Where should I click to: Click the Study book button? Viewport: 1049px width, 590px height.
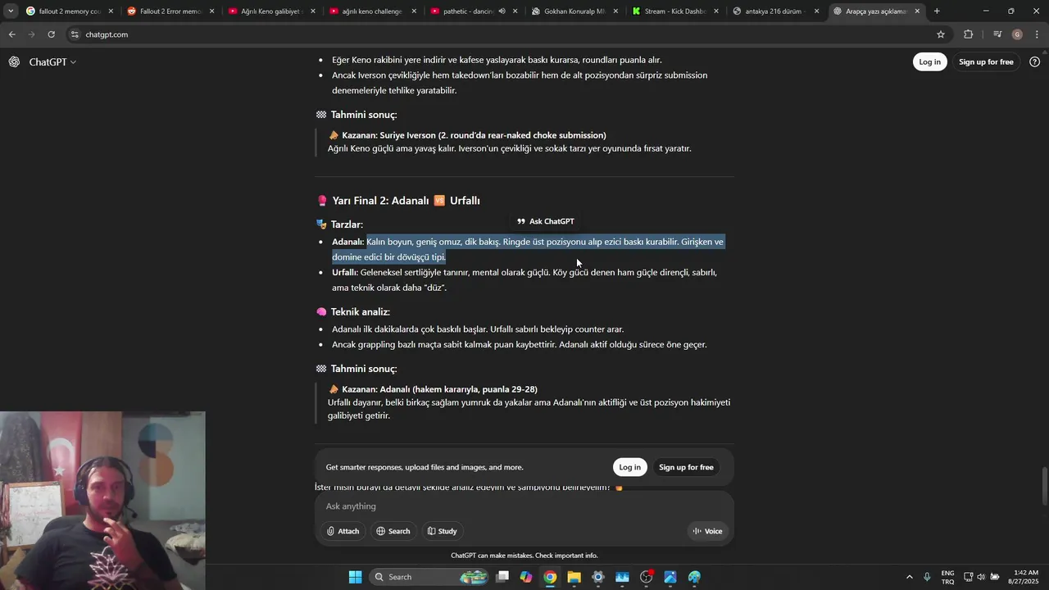point(442,531)
